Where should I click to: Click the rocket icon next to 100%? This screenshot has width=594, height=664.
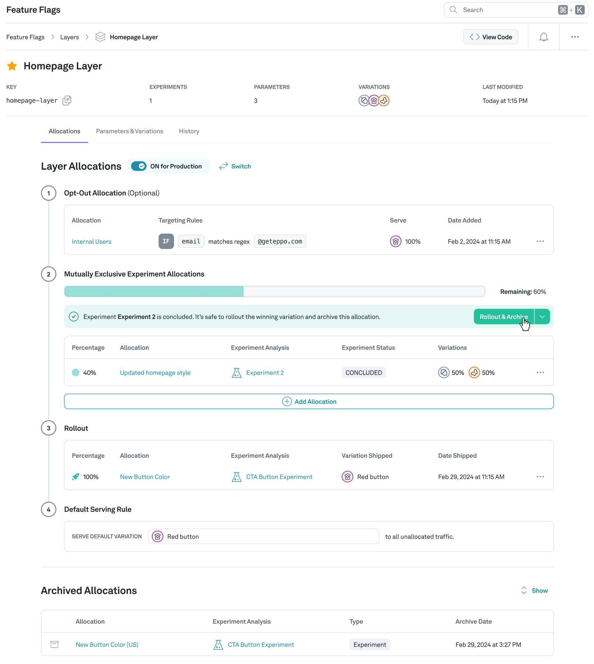click(75, 477)
